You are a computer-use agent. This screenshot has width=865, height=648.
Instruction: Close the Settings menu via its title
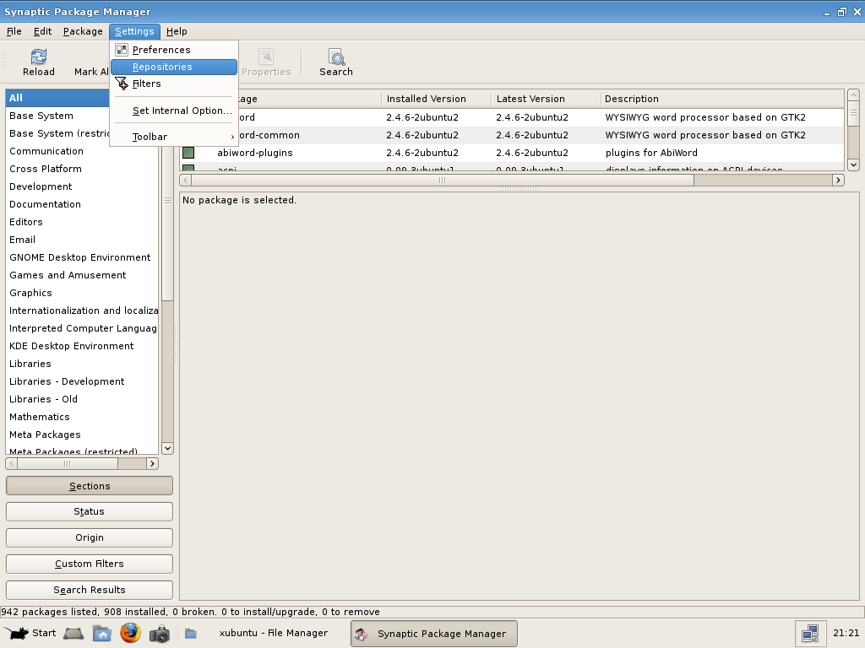(134, 31)
